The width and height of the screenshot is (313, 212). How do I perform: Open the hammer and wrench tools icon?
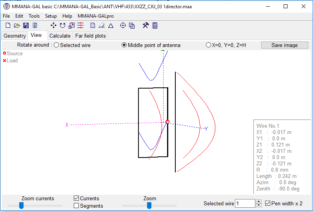click(146, 25)
